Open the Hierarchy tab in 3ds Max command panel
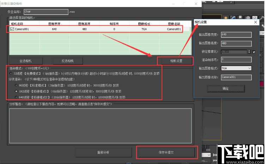 pos(240,18)
